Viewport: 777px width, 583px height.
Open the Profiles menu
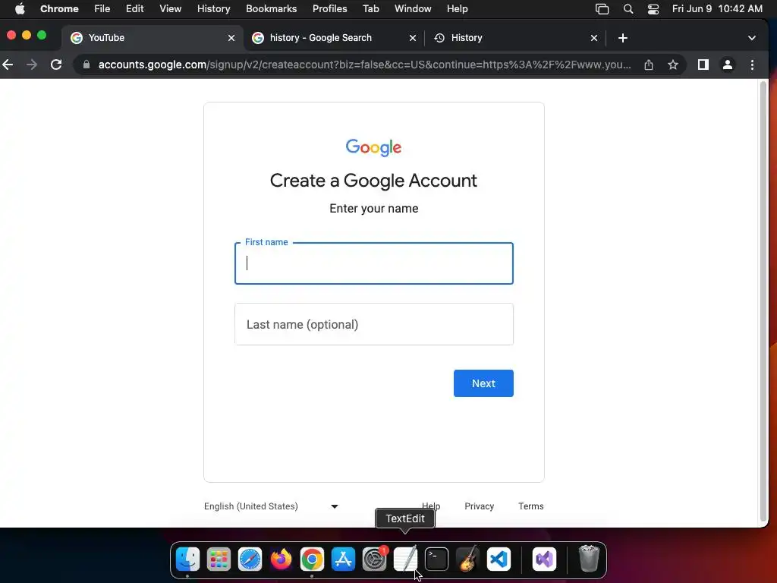point(329,8)
